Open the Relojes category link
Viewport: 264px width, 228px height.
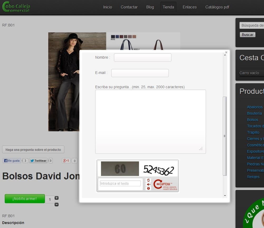[x=253, y=177]
